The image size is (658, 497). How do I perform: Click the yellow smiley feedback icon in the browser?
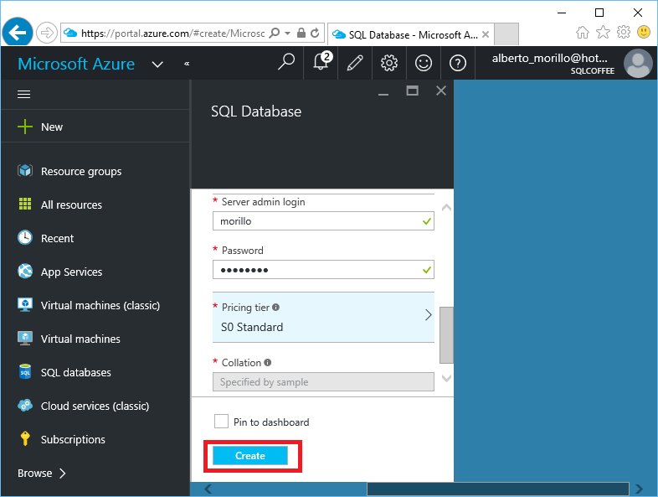[x=644, y=33]
